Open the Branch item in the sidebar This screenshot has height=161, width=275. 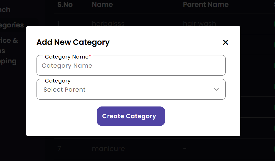(5, 10)
